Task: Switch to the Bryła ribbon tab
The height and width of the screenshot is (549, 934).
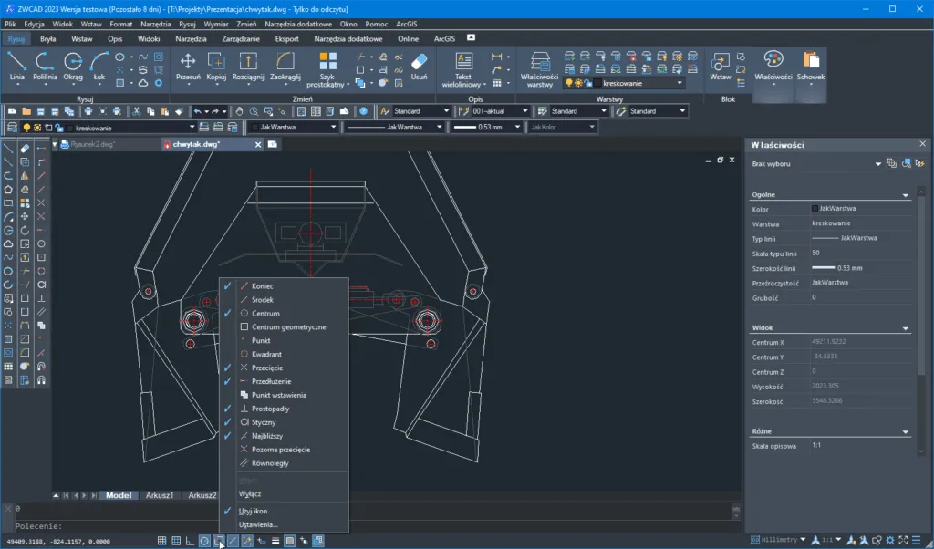Action: (x=47, y=38)
